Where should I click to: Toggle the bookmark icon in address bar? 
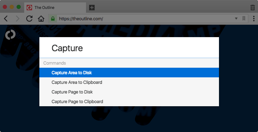pyautogui.click(x=244, y=19)
